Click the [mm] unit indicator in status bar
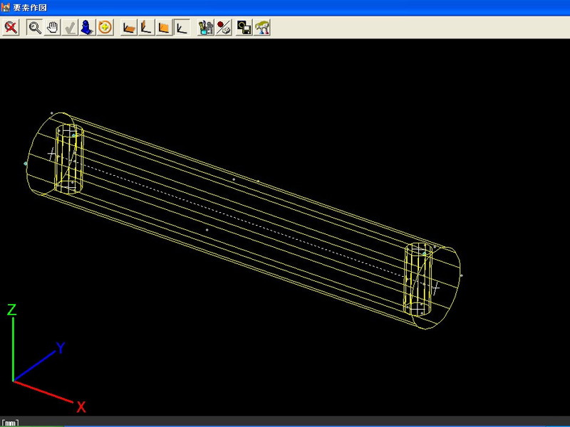Image resolution: width=570 pixels, height=427 pixels. 10,423
